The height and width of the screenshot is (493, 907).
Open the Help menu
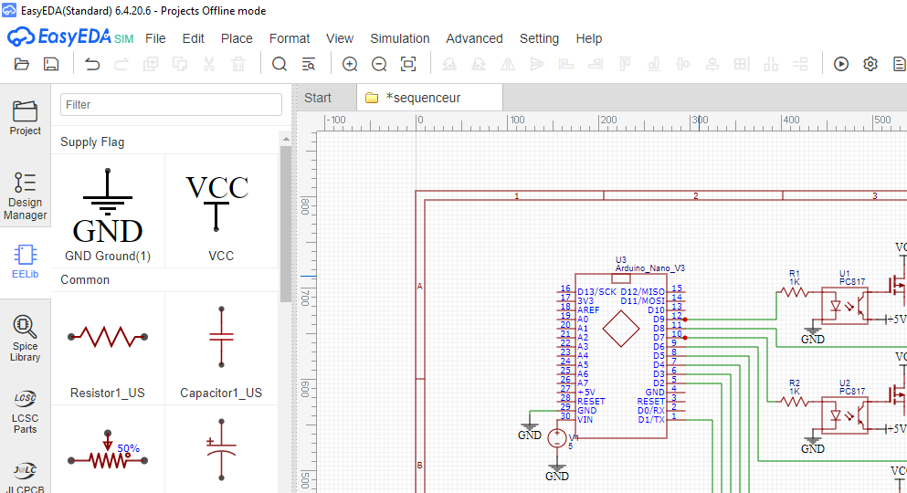[589, 38]
